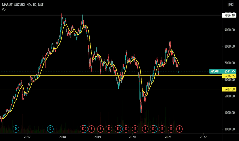Click the 3000.00 price axis value

[230, 129]
